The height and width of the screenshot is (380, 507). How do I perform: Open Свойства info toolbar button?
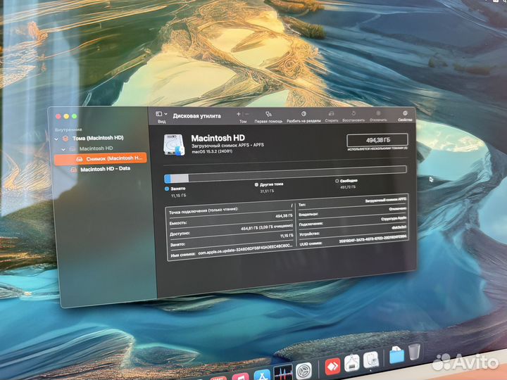coord(405,116)
